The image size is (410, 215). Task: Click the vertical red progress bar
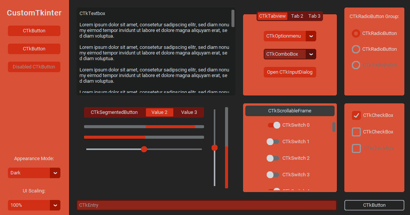pyautogui.click(x=227, y=148)
